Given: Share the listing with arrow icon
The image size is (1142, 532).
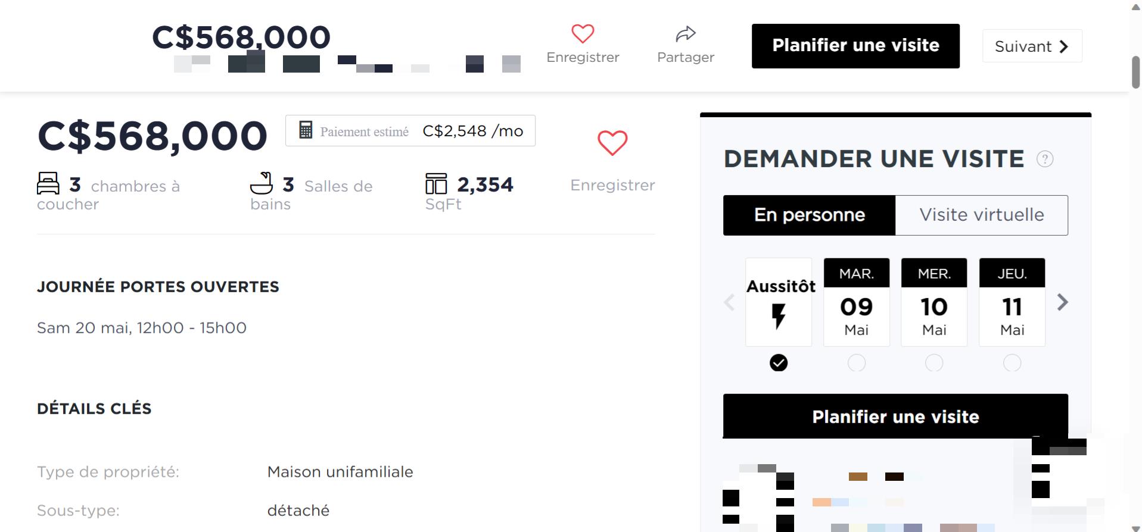Looking at the screenshot, I should click(x=686, y=34).
